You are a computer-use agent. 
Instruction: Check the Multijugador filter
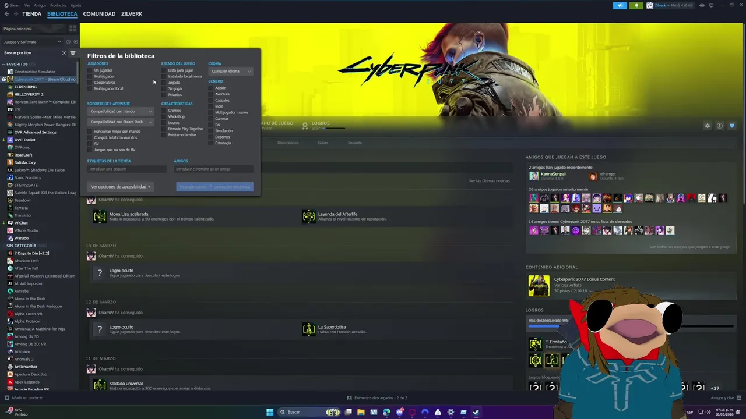pos(90,76)
